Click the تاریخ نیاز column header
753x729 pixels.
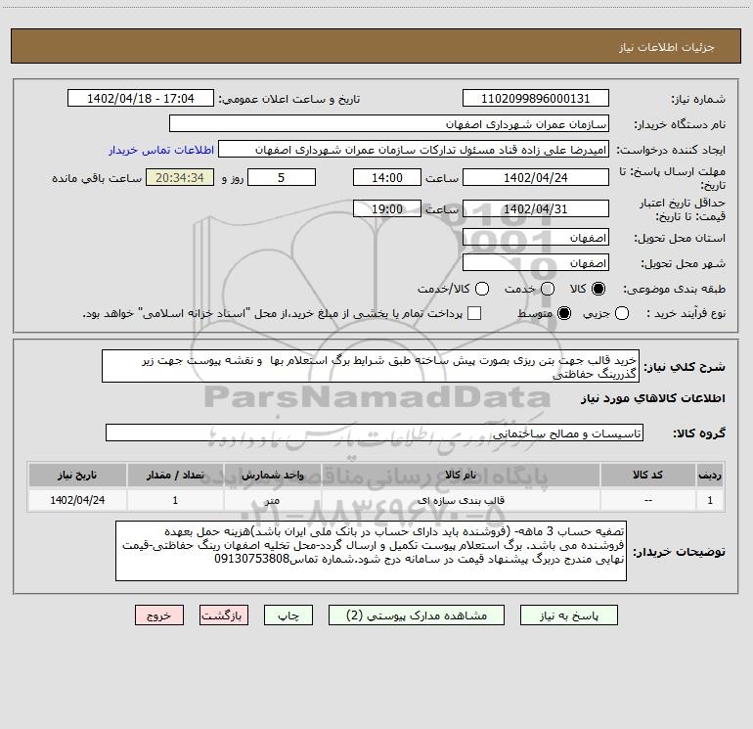tap(77, 475)
